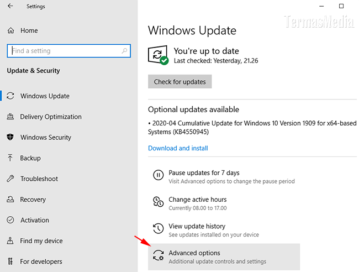Screen dimensions: 359x272
Task: Click 'Additional update controls and settings' text
Action: pos(217,261)
